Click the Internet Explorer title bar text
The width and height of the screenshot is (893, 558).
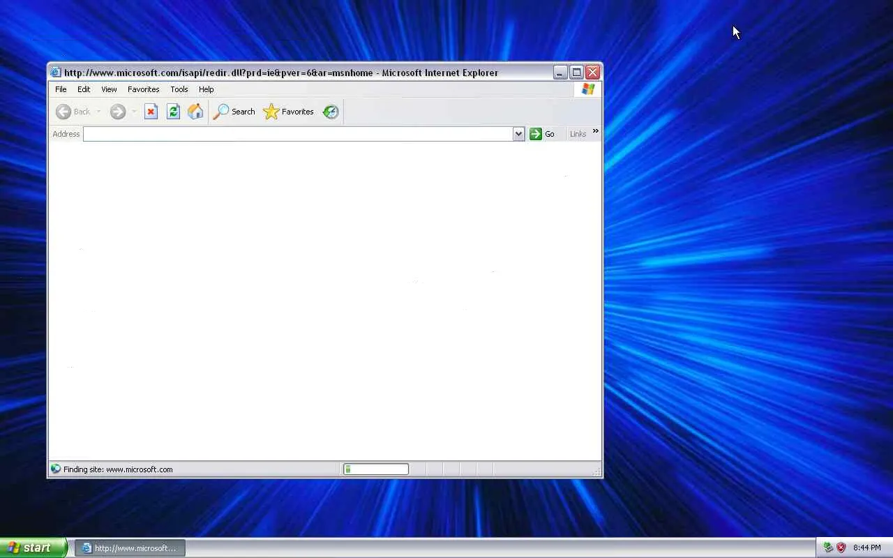click(281, 73)
